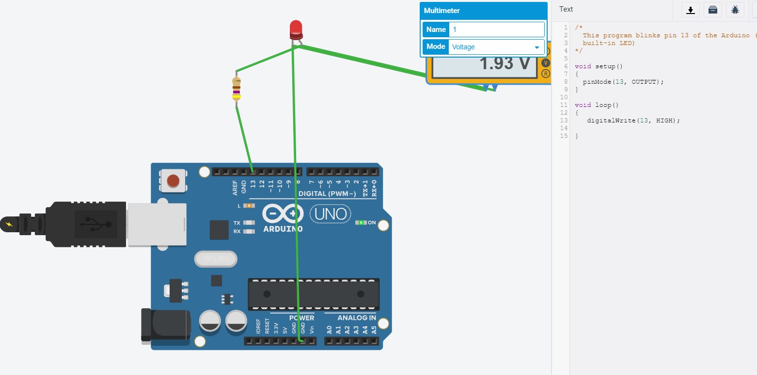Viewport: 757px width, 375px height.
Task: Open the debugger bug icon
Action: pyautogui.click(x=735, y=10)
